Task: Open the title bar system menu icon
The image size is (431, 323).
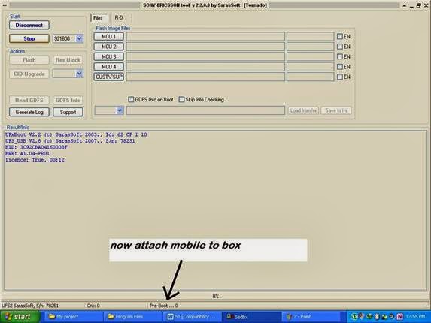Action: click(5, 5)
